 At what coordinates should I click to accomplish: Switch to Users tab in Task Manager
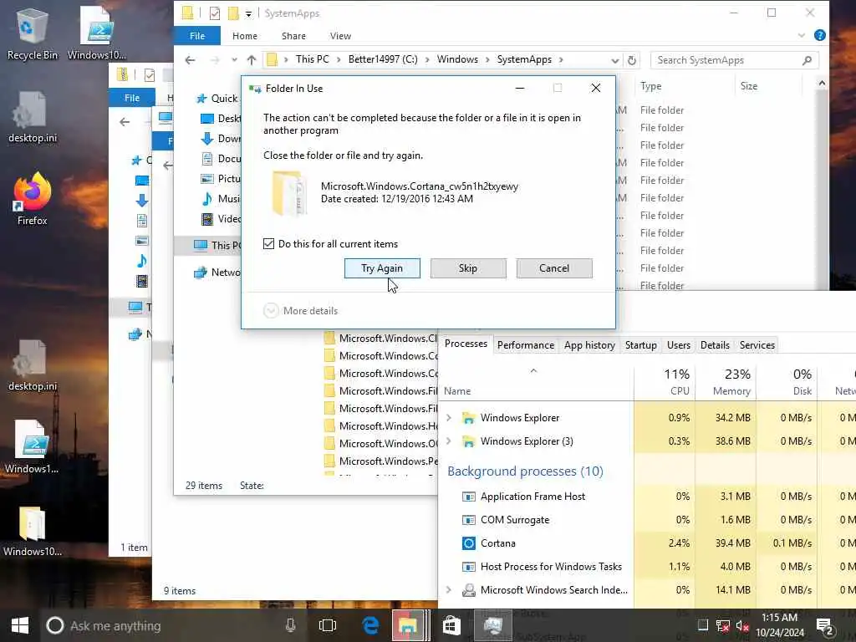tap(678, 345)
